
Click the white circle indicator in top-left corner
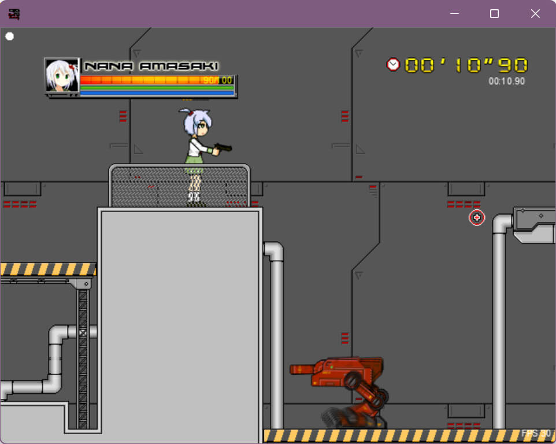[10, 36]
